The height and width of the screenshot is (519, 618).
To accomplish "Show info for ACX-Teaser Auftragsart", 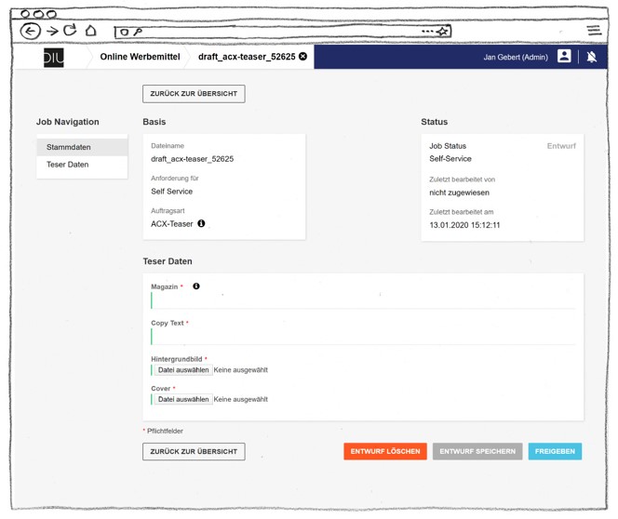I will click(201, 223).
